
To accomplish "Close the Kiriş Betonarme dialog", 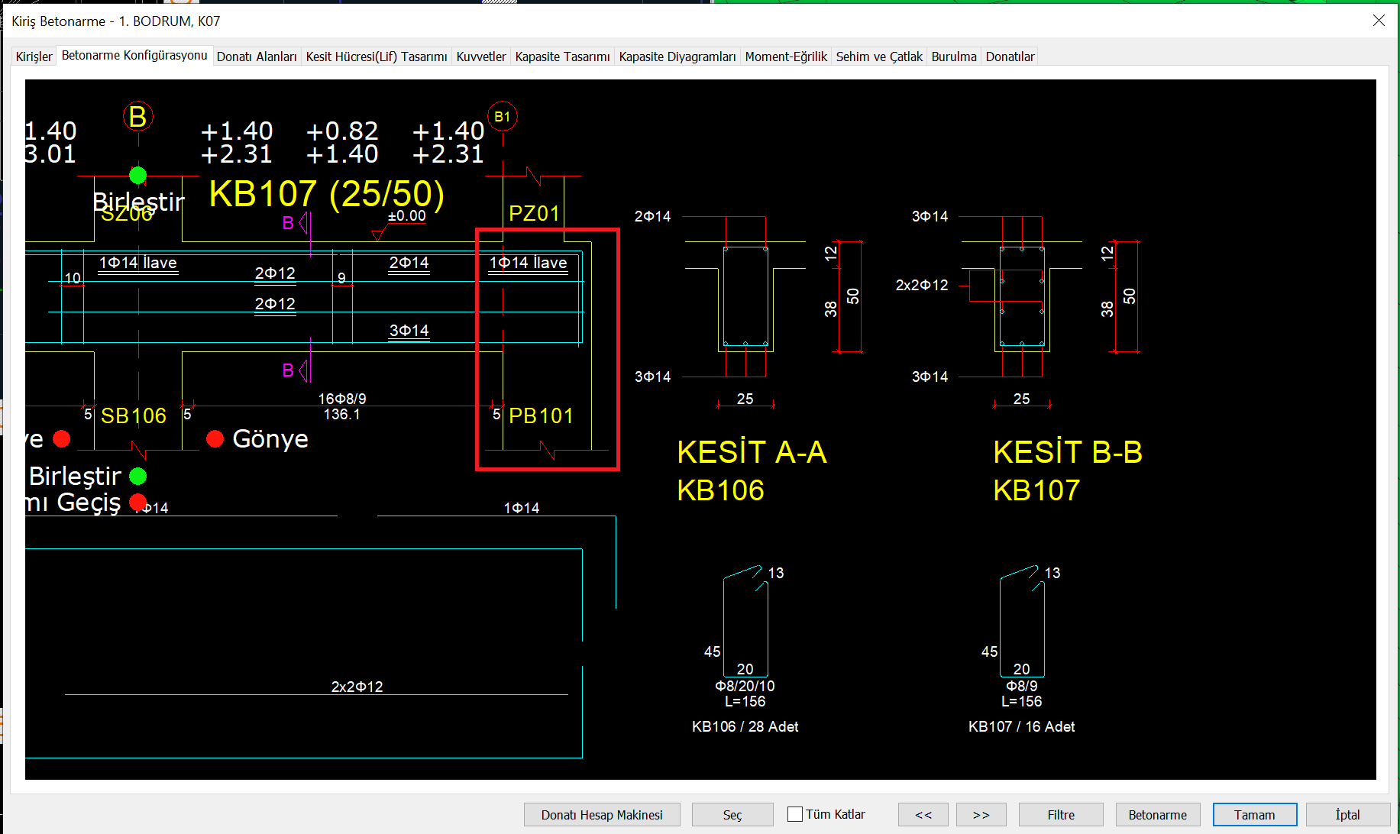I will 1379,21.
